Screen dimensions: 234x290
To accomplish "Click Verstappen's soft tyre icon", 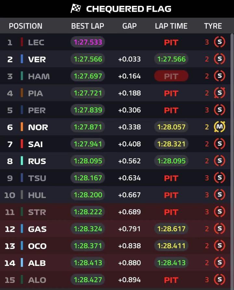I will tap(220, 59).
